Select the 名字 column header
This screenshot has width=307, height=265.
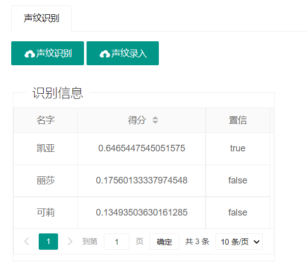tap(46, 120)
